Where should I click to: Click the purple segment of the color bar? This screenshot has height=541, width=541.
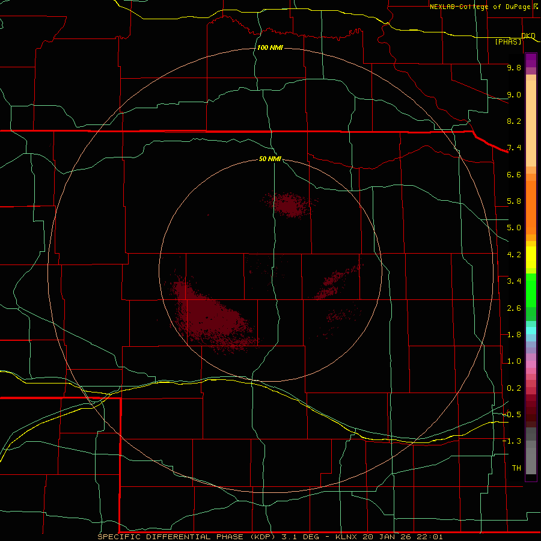tap(531, 60)
